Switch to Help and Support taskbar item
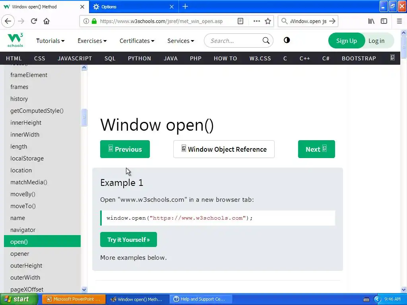 (201, 299)
